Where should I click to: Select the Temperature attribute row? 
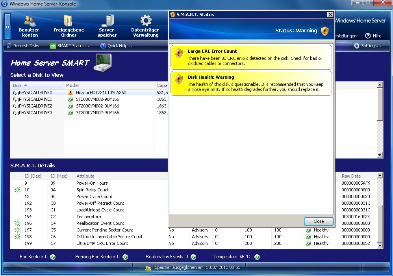click(x=89, y=217)
